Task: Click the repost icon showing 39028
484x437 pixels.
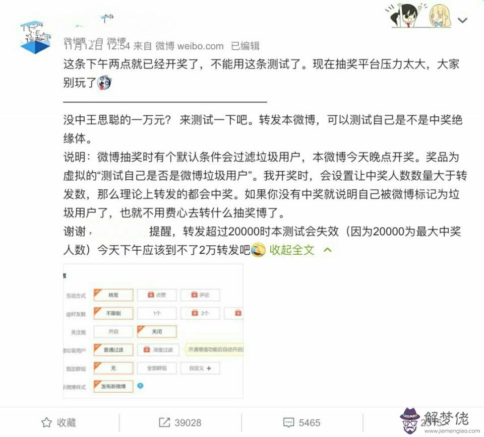Action: [164, 422]
